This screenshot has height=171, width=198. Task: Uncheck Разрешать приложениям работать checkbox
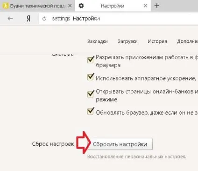click(x=91, y=60)
